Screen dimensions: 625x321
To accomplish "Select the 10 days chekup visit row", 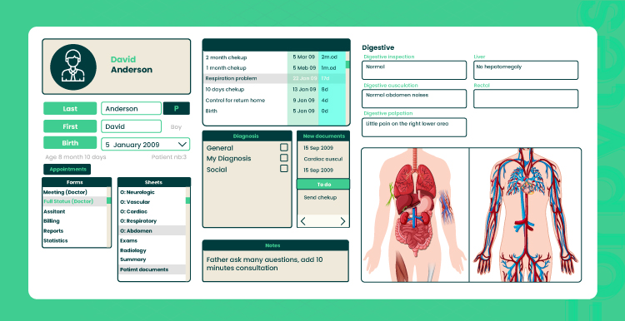I will [274, 90].
